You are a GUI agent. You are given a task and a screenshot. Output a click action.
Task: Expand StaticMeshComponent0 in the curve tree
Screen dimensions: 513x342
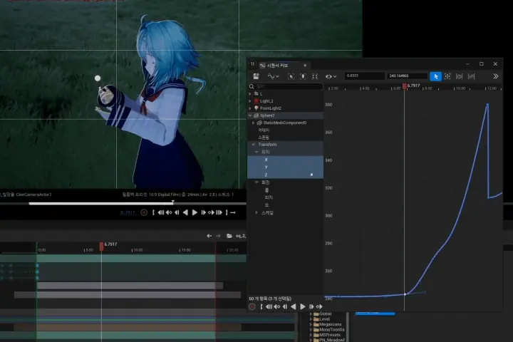(253, 123)
